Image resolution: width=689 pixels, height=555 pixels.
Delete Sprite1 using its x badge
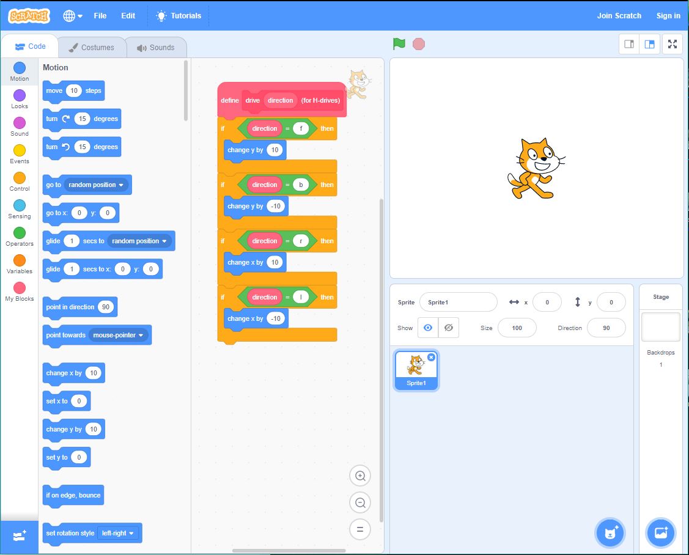point(431,357)
